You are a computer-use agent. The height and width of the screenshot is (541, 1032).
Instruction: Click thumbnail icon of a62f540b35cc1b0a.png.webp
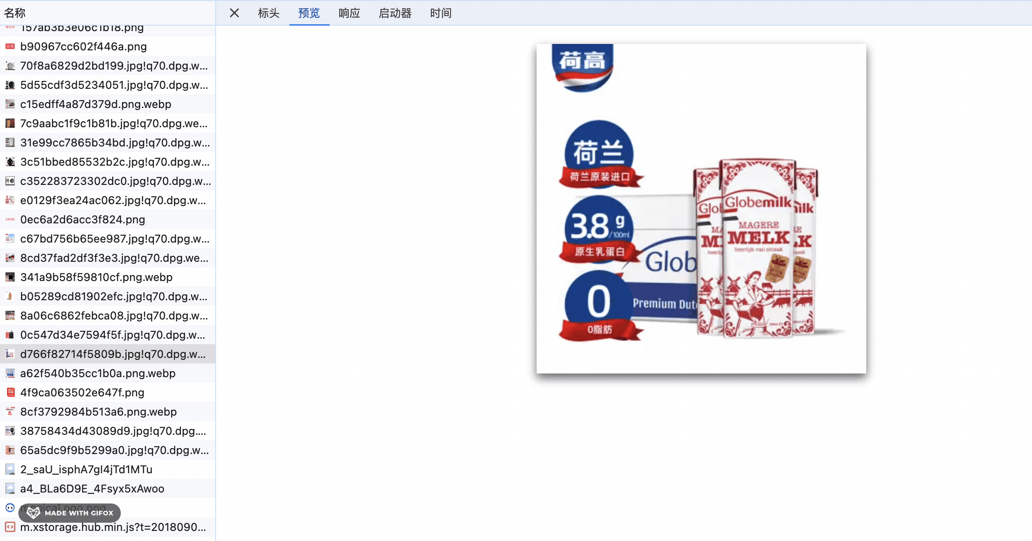click(x=10, y=373)
